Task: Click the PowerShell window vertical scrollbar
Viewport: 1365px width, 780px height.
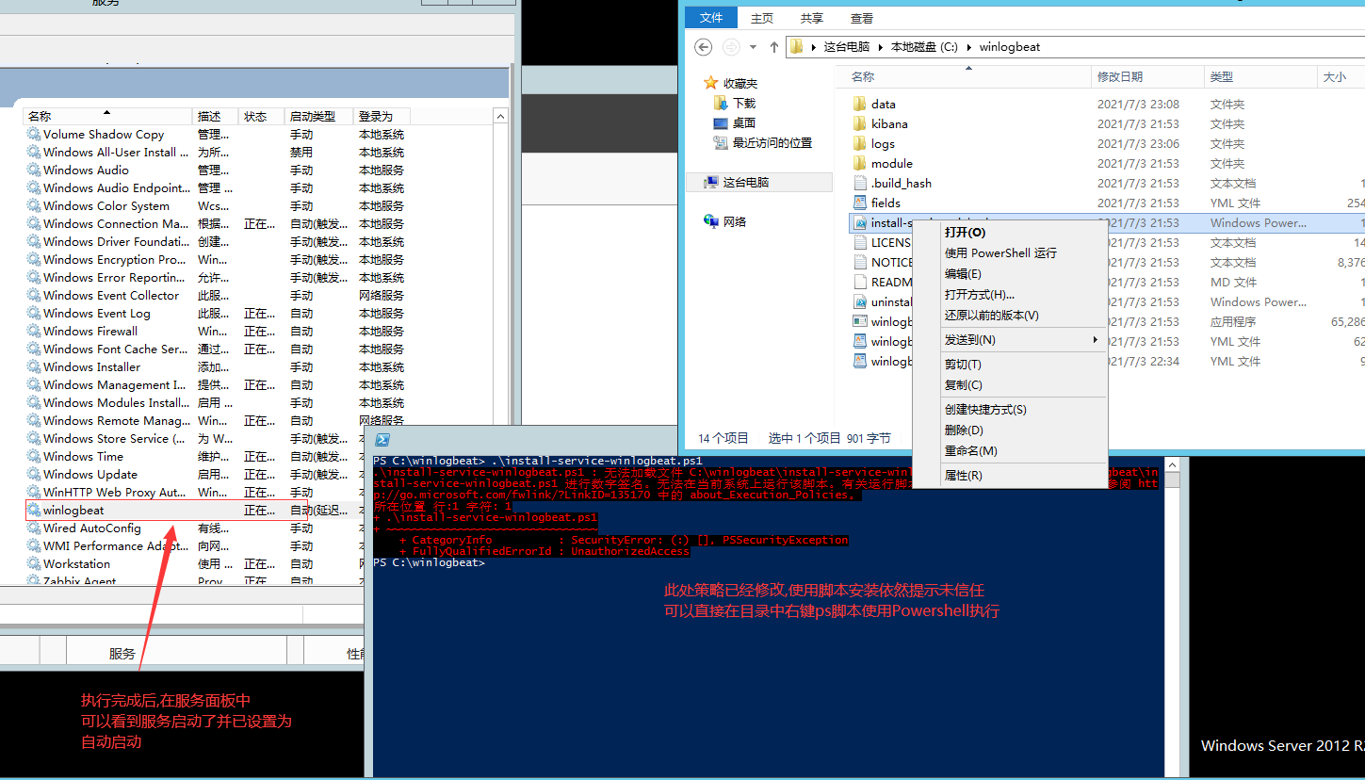Action: pyautogui.click(x=1173, y=617)
